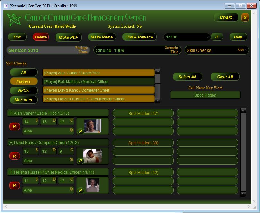Click window horizontal scrollbar right arrow

[x=248, y=206]
